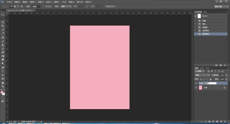Toggle lock all padlock icon

tap(210, 79)
